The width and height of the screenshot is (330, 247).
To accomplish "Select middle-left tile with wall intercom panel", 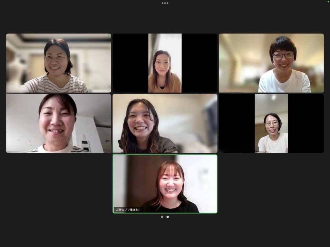I will pyautogui.click(x=58, y=123).
